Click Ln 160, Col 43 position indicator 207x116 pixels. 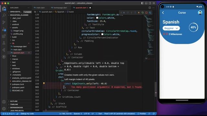pyautogui.click(x=65, y=114)
